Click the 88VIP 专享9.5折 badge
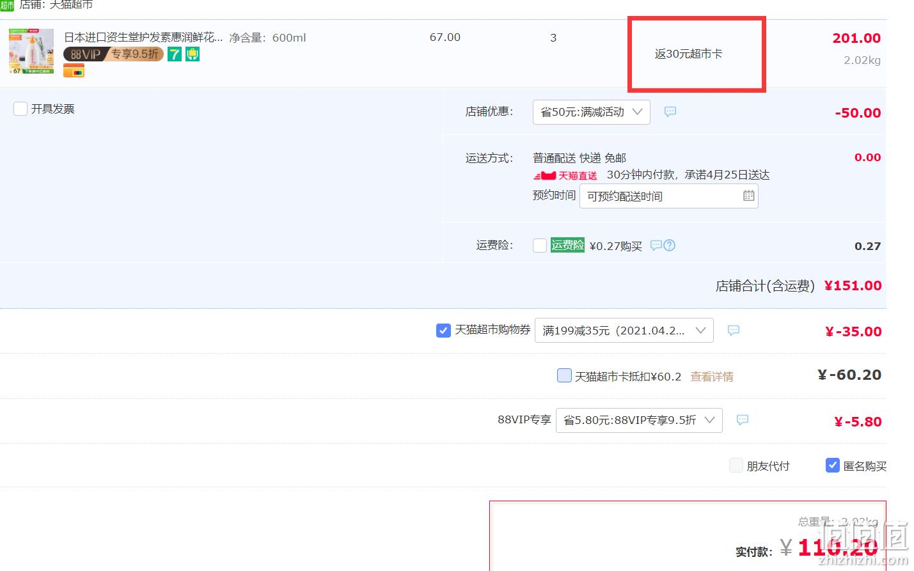 (x=114, y=54)
